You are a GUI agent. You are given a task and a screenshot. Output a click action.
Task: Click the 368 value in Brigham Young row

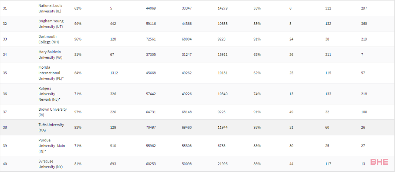(364, 24)
